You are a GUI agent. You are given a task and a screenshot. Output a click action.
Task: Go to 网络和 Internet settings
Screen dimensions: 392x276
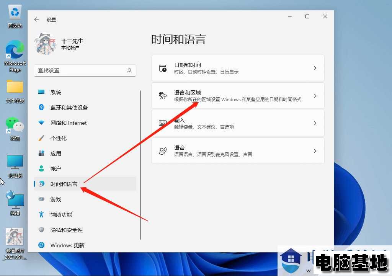click(x=85, y=123)
